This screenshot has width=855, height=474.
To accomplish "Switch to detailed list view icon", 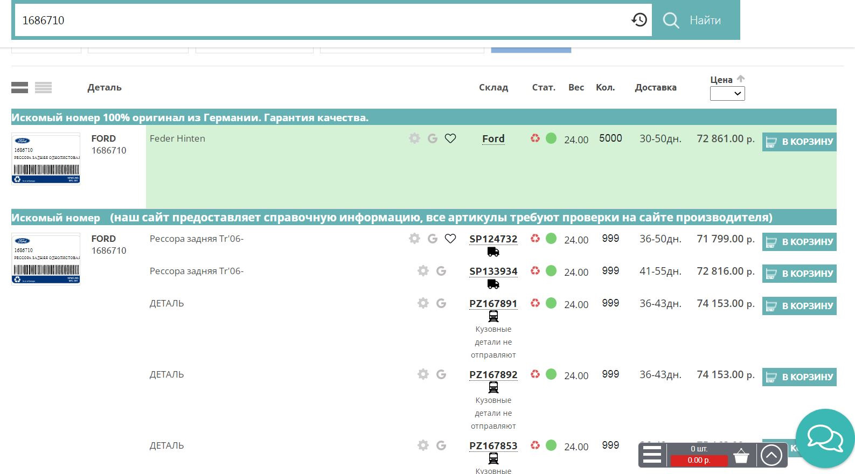I will [x=19, y=87].
